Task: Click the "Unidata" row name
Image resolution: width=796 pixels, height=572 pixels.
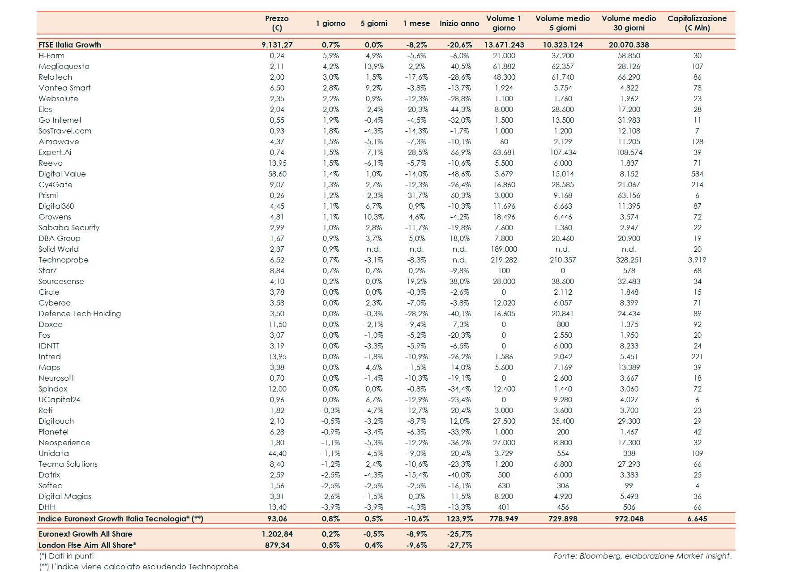Action: 54,453
